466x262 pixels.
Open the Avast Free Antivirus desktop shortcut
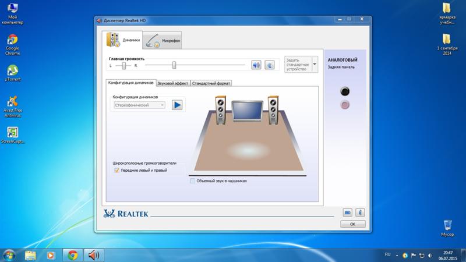(x=12, y=107)
